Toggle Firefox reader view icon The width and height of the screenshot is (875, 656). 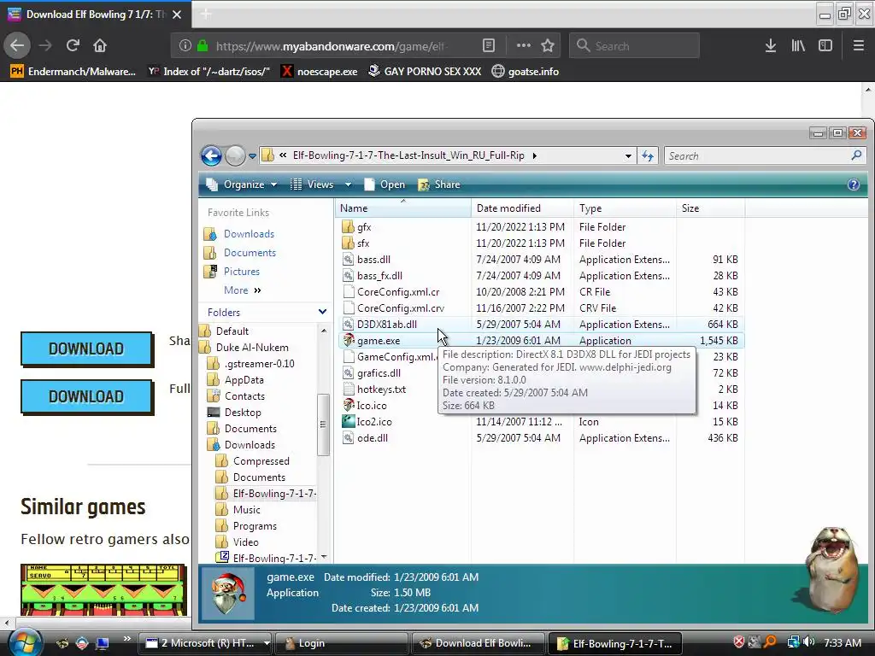[488, 46]
